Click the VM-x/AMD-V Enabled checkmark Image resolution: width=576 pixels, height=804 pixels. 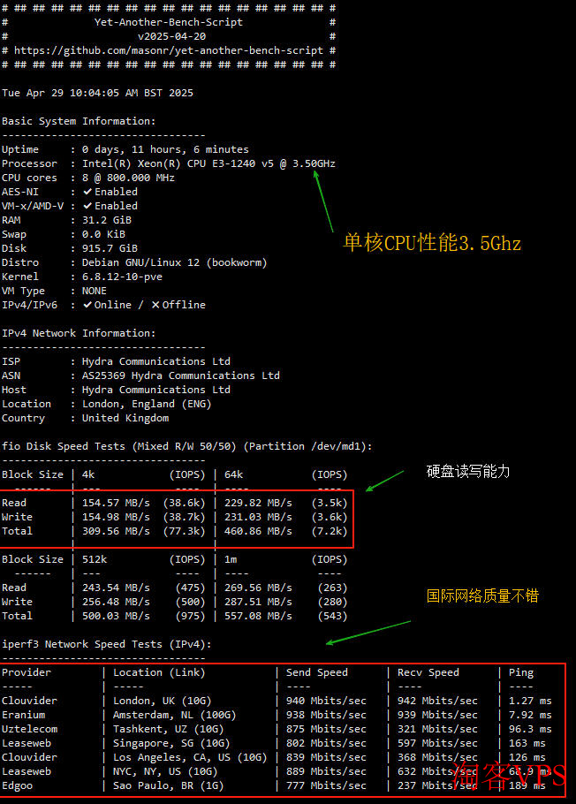87,206
